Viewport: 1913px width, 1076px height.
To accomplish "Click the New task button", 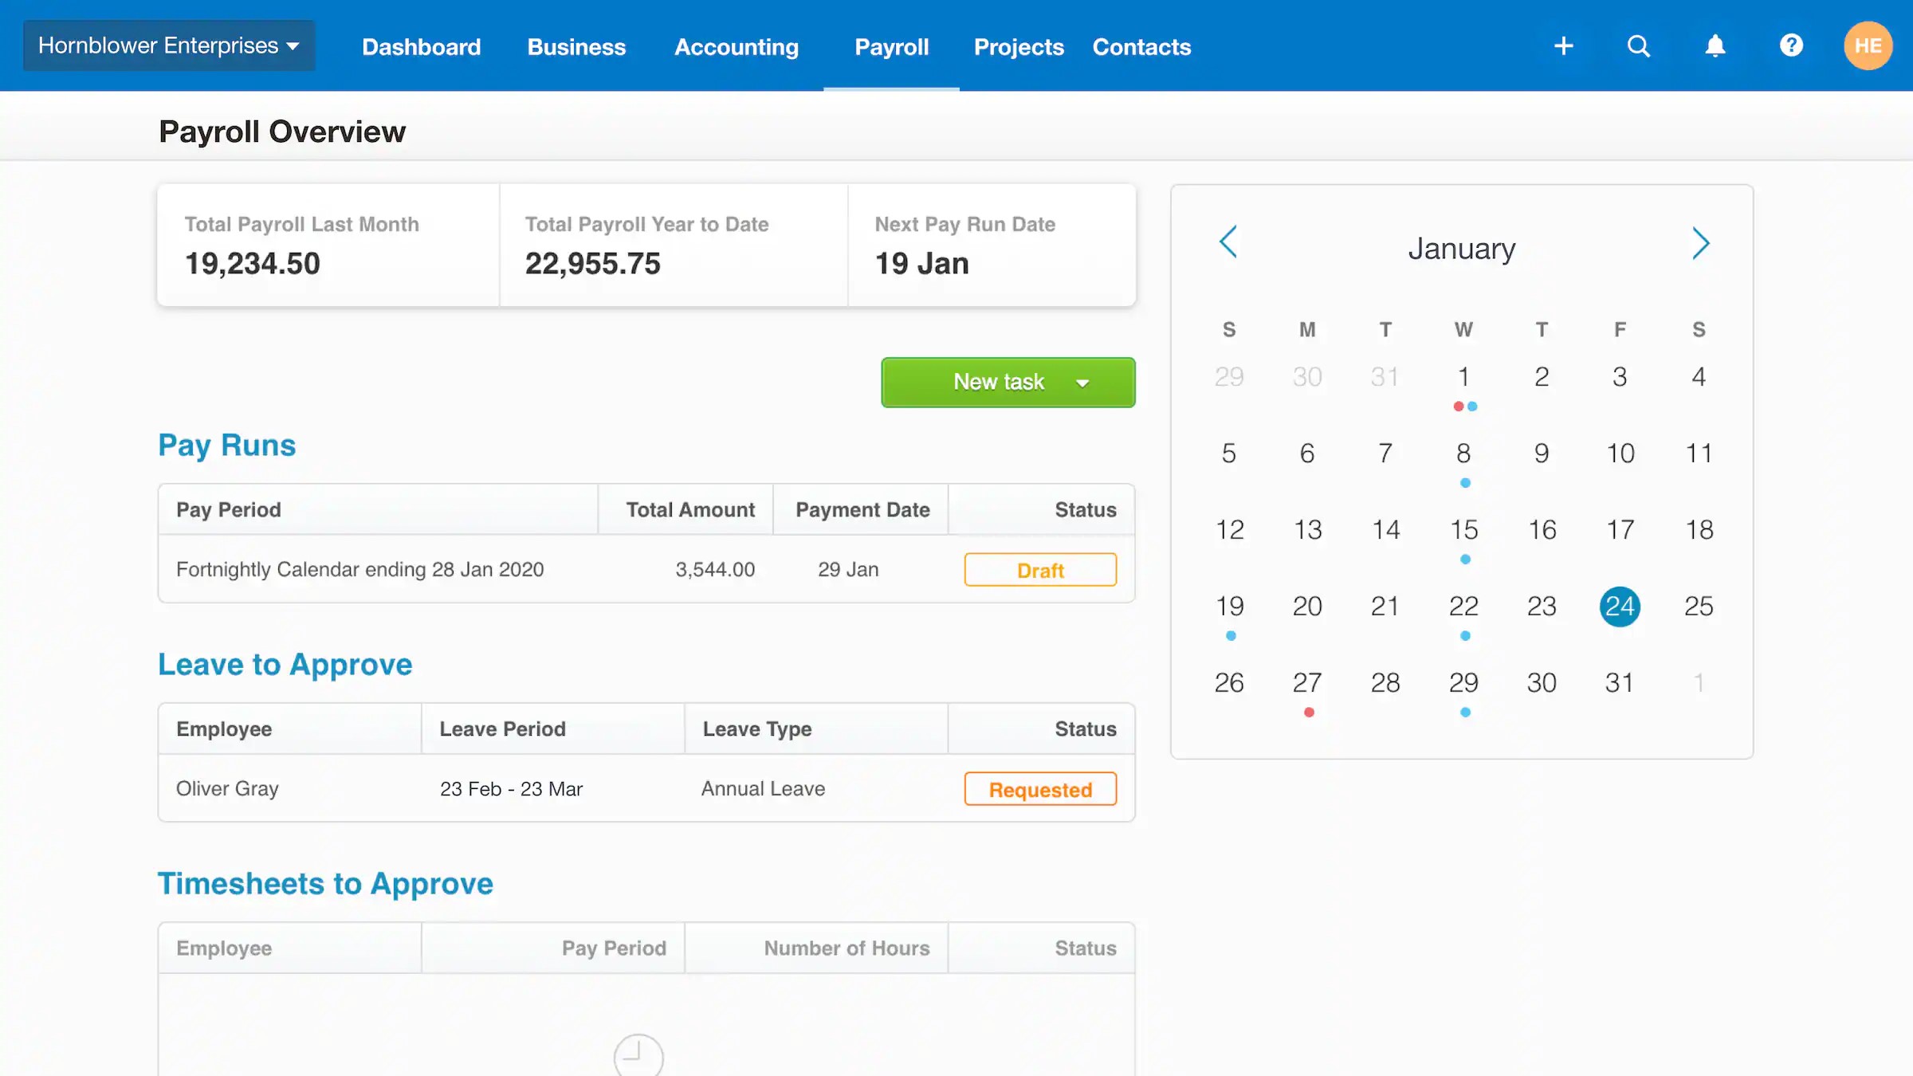I will (x=998, y=383).
